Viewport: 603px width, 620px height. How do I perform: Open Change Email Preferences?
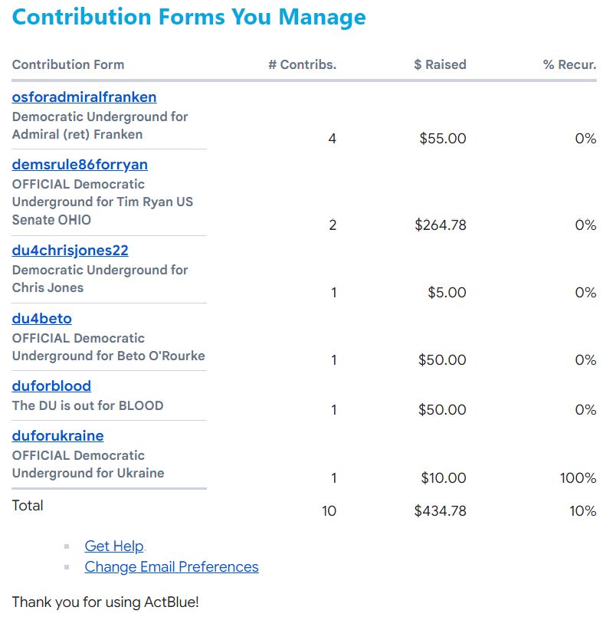[172, 567]
